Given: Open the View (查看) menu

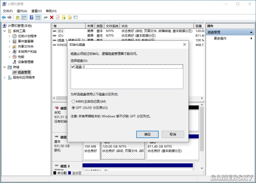Looking at the screenshot, I should [x=36, y=11].
